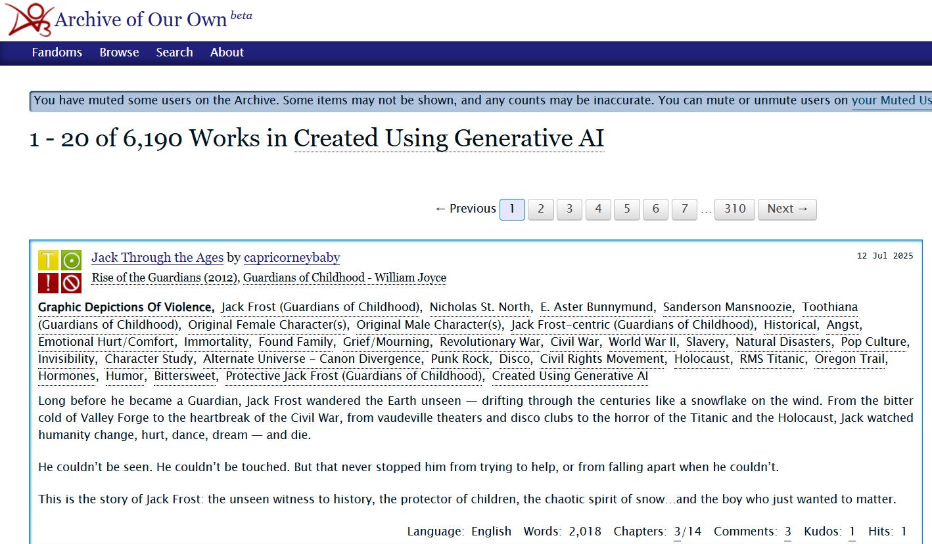Open Rise of the Guardians (2012) fandom
The image size is (932, 544).
165,278
